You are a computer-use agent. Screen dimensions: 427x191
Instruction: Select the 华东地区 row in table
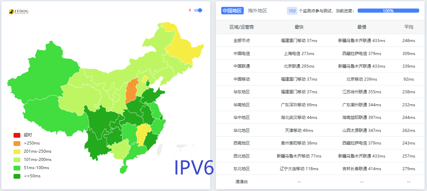click(242, 92)
